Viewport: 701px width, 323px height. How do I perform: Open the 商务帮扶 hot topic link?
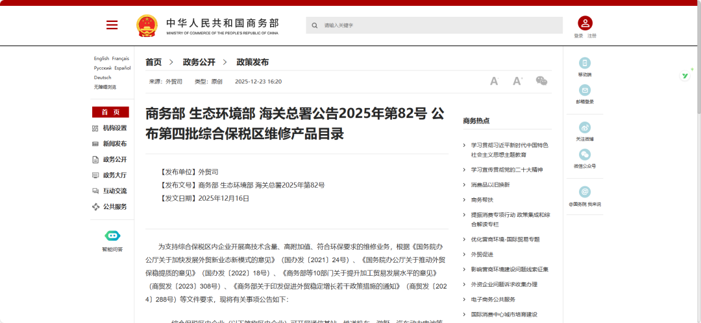(x=482, y=200)
